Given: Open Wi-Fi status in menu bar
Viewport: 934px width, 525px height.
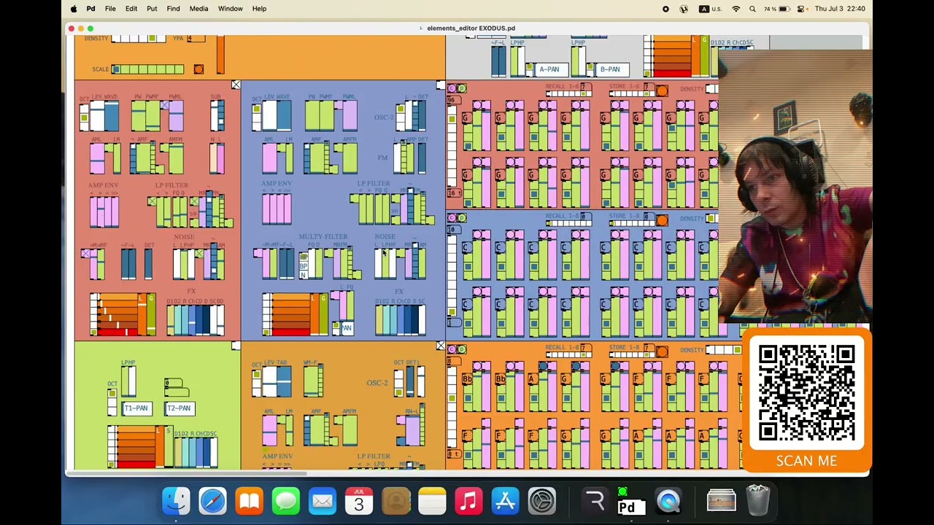Looking at the screenshot, I should click(x=736, y=9).
